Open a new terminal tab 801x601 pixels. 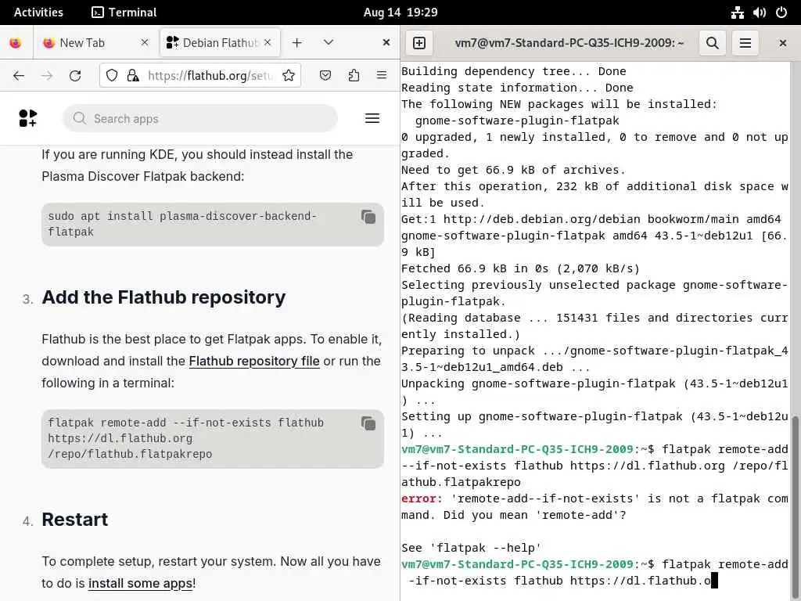click(x=419, y=43)
